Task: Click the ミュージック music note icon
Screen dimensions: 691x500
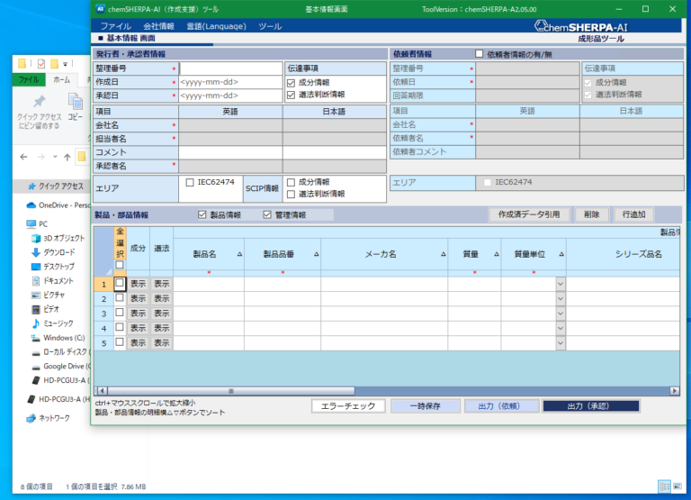Action: point(35,323)
